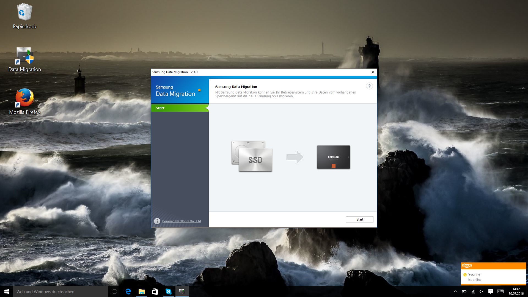Open the Windows Start menu
This screenshot has height=297, width=528.
point(7,291)
